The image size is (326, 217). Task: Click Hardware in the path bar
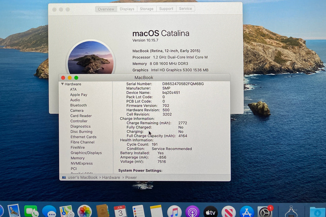point(111,178)
